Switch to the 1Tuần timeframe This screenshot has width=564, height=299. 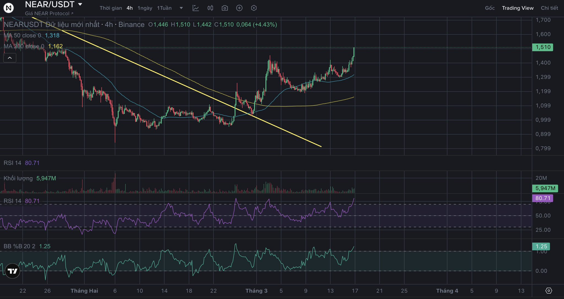click(x=164, y=8)
